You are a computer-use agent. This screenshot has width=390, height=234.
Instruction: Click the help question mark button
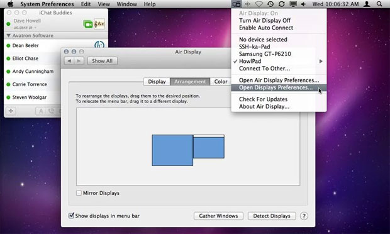point(304,216)
